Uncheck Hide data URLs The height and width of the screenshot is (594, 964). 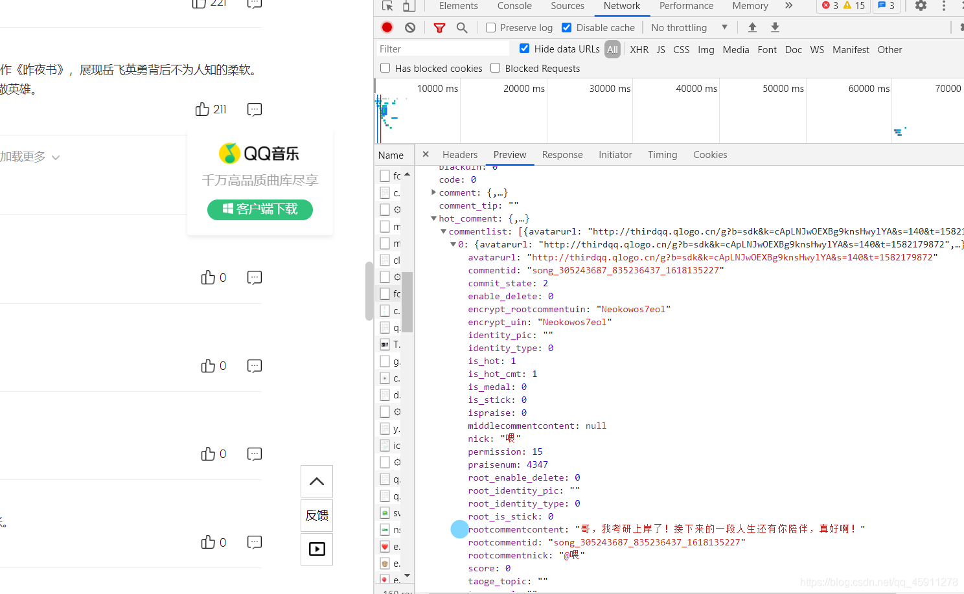tap(524, 49)
